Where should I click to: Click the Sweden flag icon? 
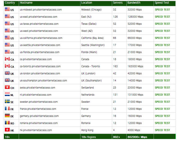7,101
